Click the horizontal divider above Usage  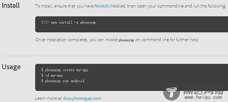(x=115, y=56)
